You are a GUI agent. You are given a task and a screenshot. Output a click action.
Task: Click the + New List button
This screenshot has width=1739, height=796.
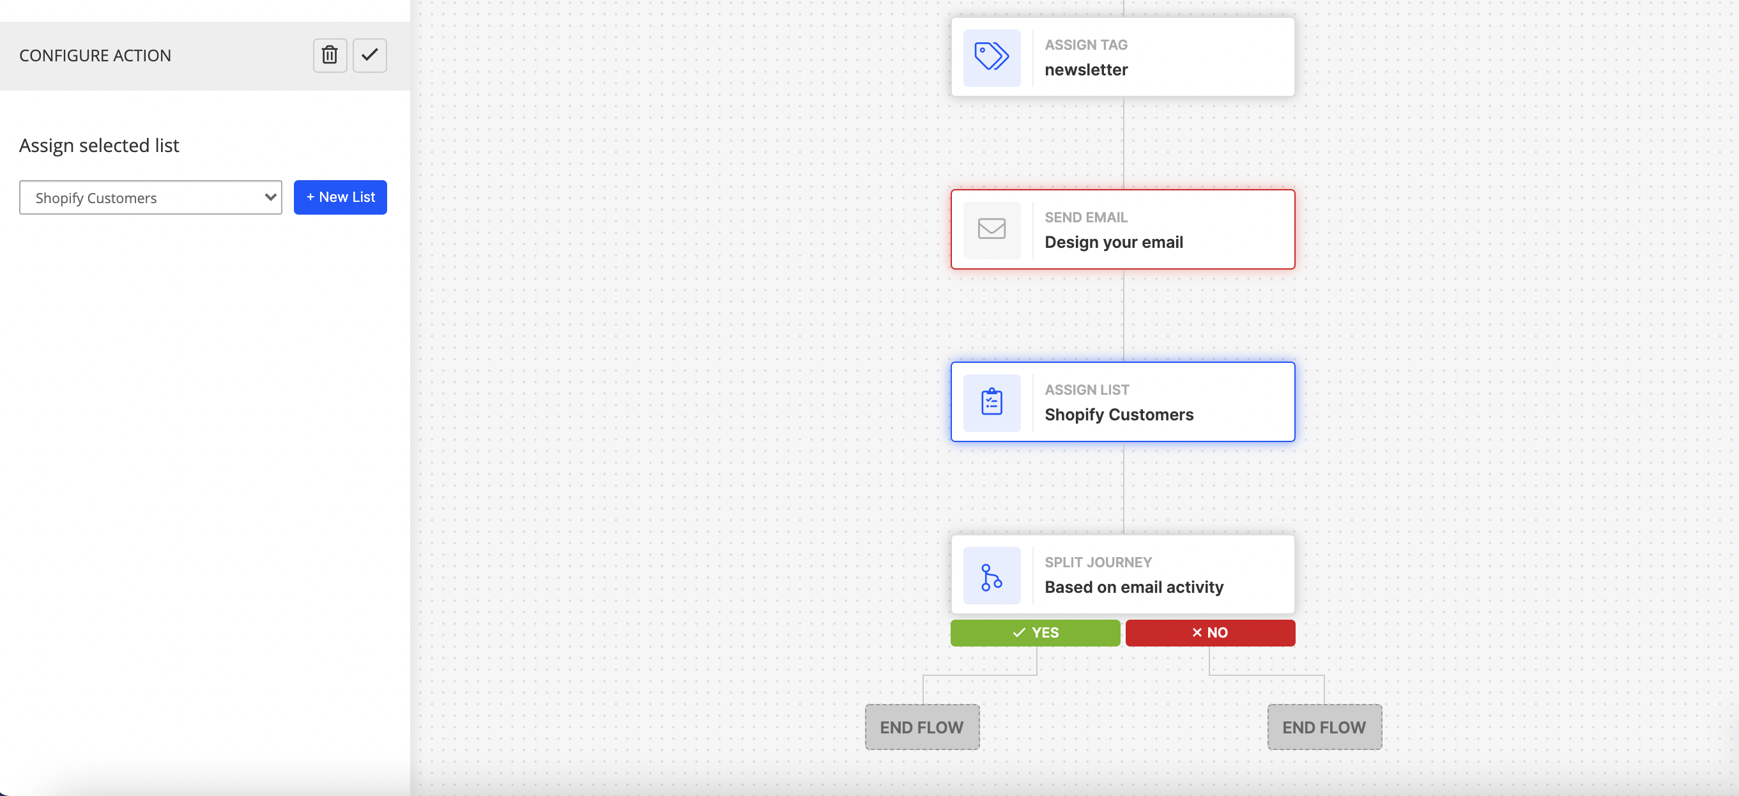click(341, 197)
